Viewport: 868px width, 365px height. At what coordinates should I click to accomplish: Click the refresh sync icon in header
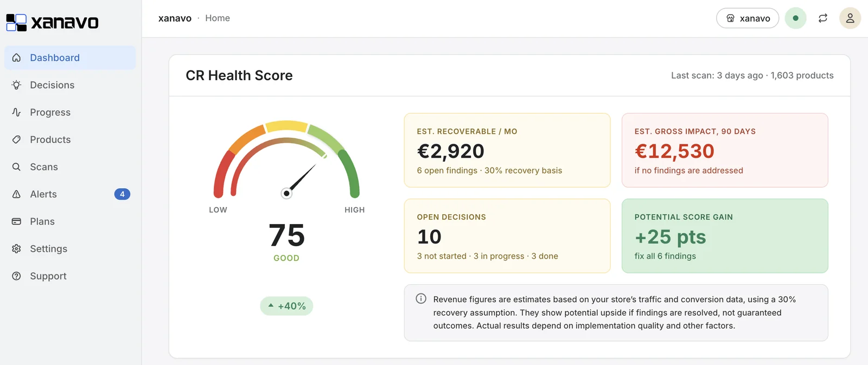[x=823, y=18]
